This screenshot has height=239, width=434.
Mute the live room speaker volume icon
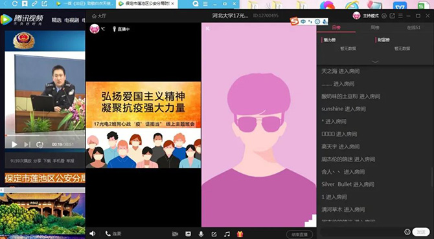coord(93,234)
